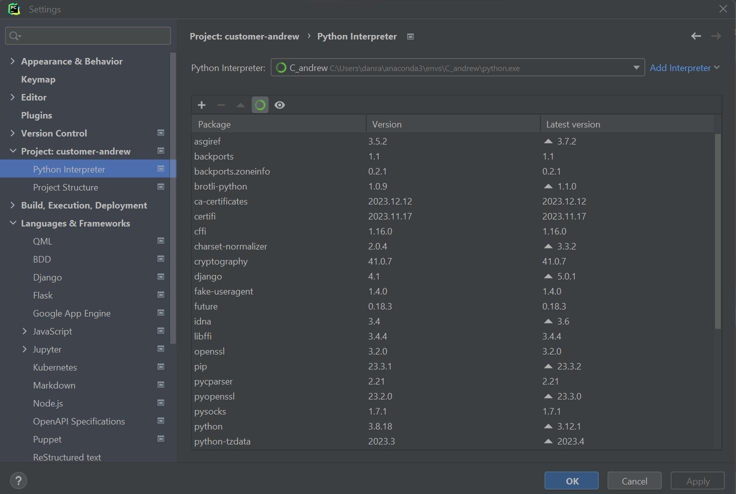Expand Build, Execution, Deployment section
The height and width of the screenshot is (494, 736).
point(13,205)
